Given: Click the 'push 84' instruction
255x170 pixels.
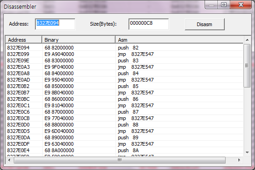Looking at the screenshot, I should [128, 73].
